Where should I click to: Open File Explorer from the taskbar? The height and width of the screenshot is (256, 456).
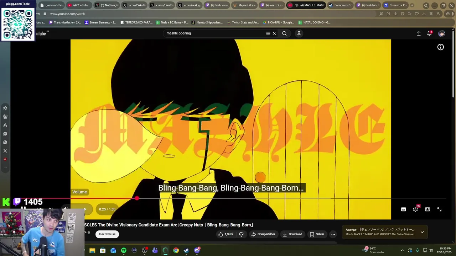pyautogui.click(x=92, y=250)
